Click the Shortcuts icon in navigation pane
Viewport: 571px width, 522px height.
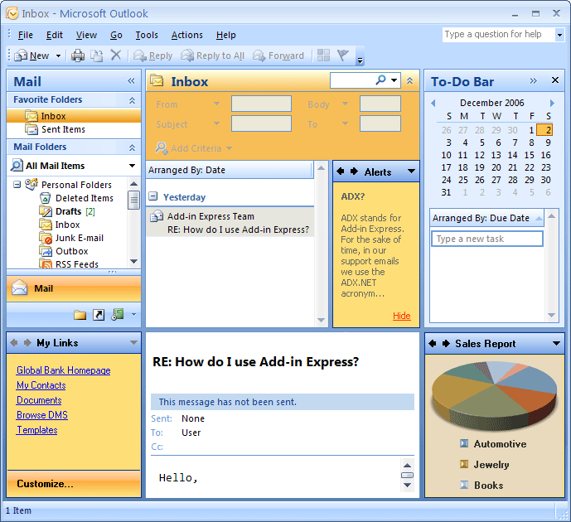point(99,315)
